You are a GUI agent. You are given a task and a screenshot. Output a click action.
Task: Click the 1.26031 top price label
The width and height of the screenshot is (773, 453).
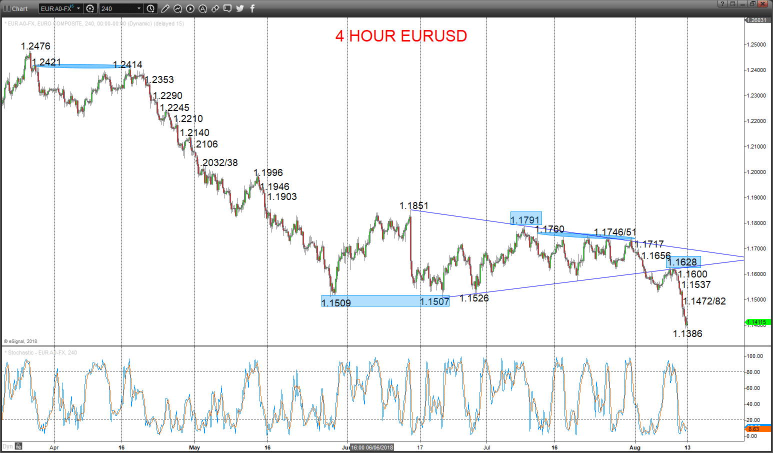tap(758, 20)
